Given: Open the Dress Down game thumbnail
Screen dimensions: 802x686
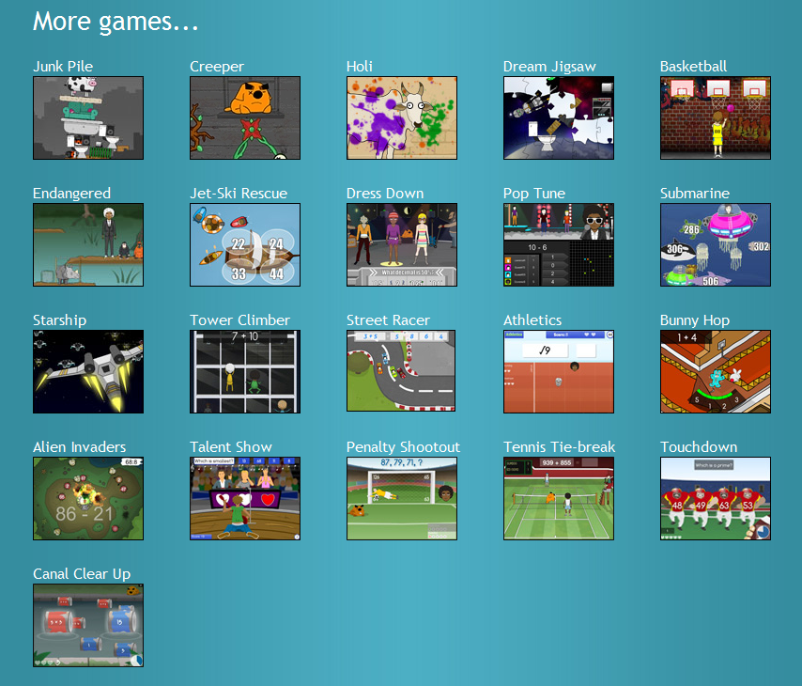Looking at the screenshot, I should (x=402, y=244).
